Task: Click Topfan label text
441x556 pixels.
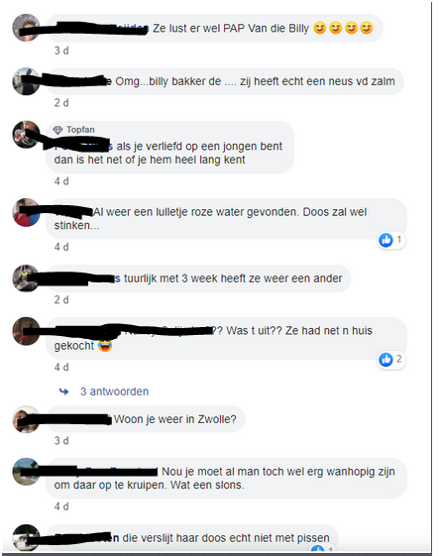Action: (80, 130)
